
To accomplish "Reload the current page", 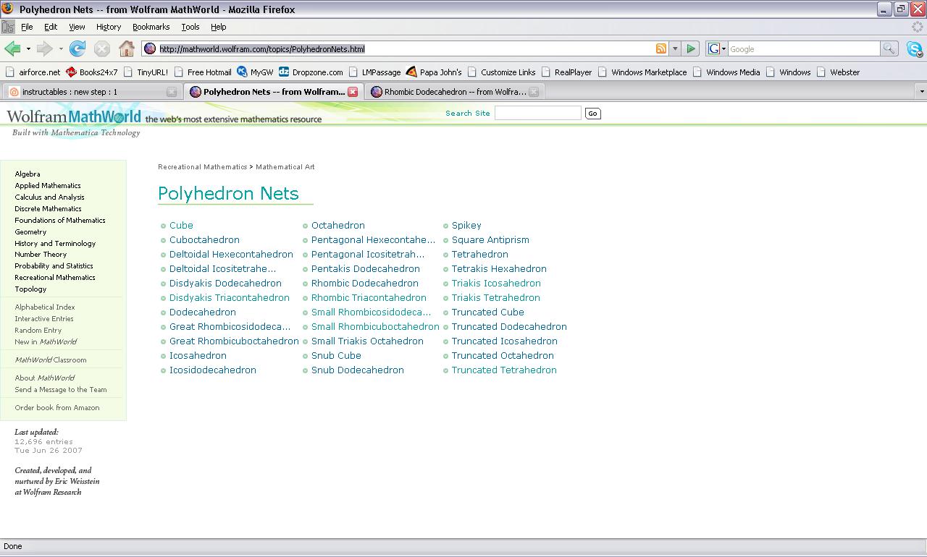I will [x=77, y=48].
